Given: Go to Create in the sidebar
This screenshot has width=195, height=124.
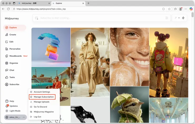Looking at the screenshot, I should tap(12, 34).
